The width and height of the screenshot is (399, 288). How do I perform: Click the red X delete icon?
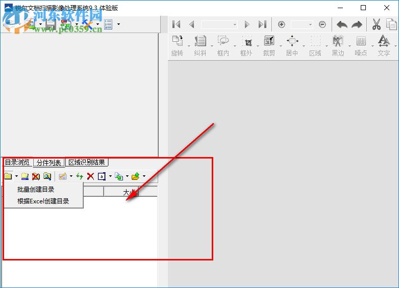point(90,176)
